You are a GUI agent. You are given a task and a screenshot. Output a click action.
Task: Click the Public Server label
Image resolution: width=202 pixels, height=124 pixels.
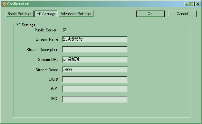click(46, 30)
